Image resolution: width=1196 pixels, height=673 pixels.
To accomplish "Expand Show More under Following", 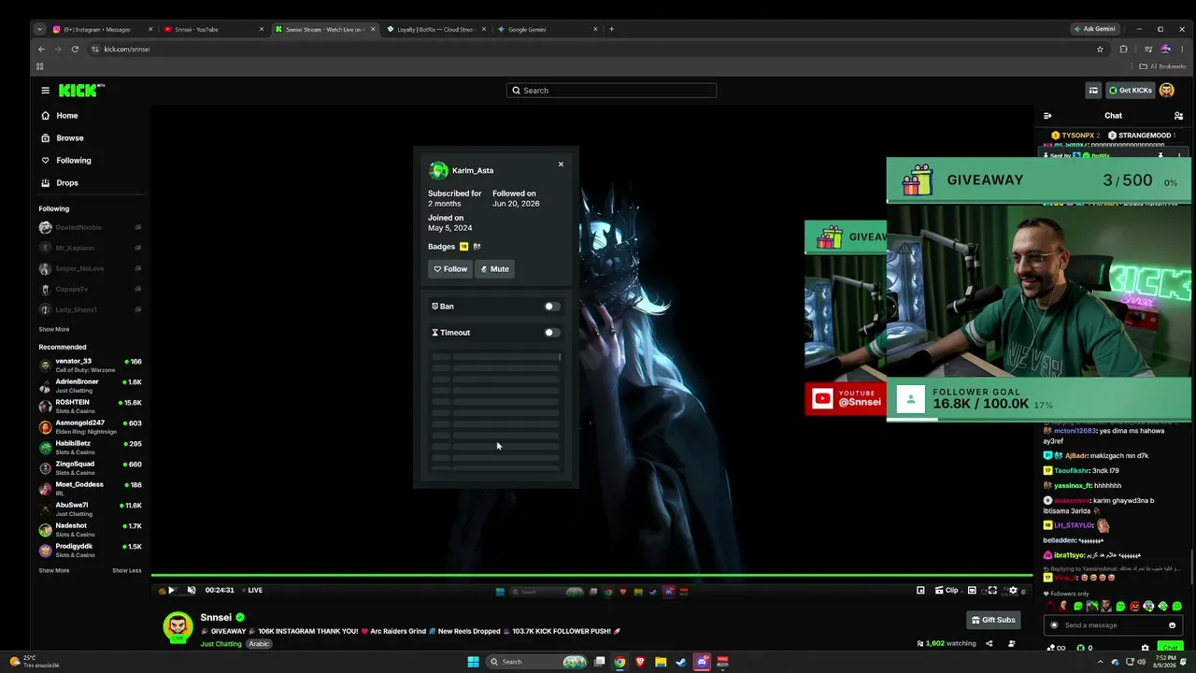I will click(x=54, y=329).
